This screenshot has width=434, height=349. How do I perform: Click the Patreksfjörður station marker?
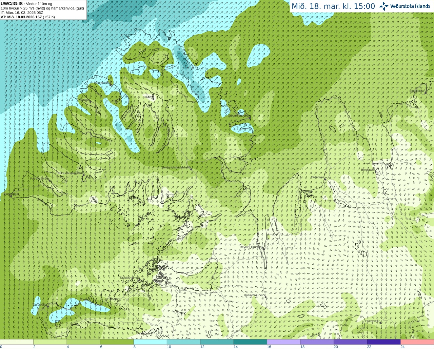pos(50,181)
